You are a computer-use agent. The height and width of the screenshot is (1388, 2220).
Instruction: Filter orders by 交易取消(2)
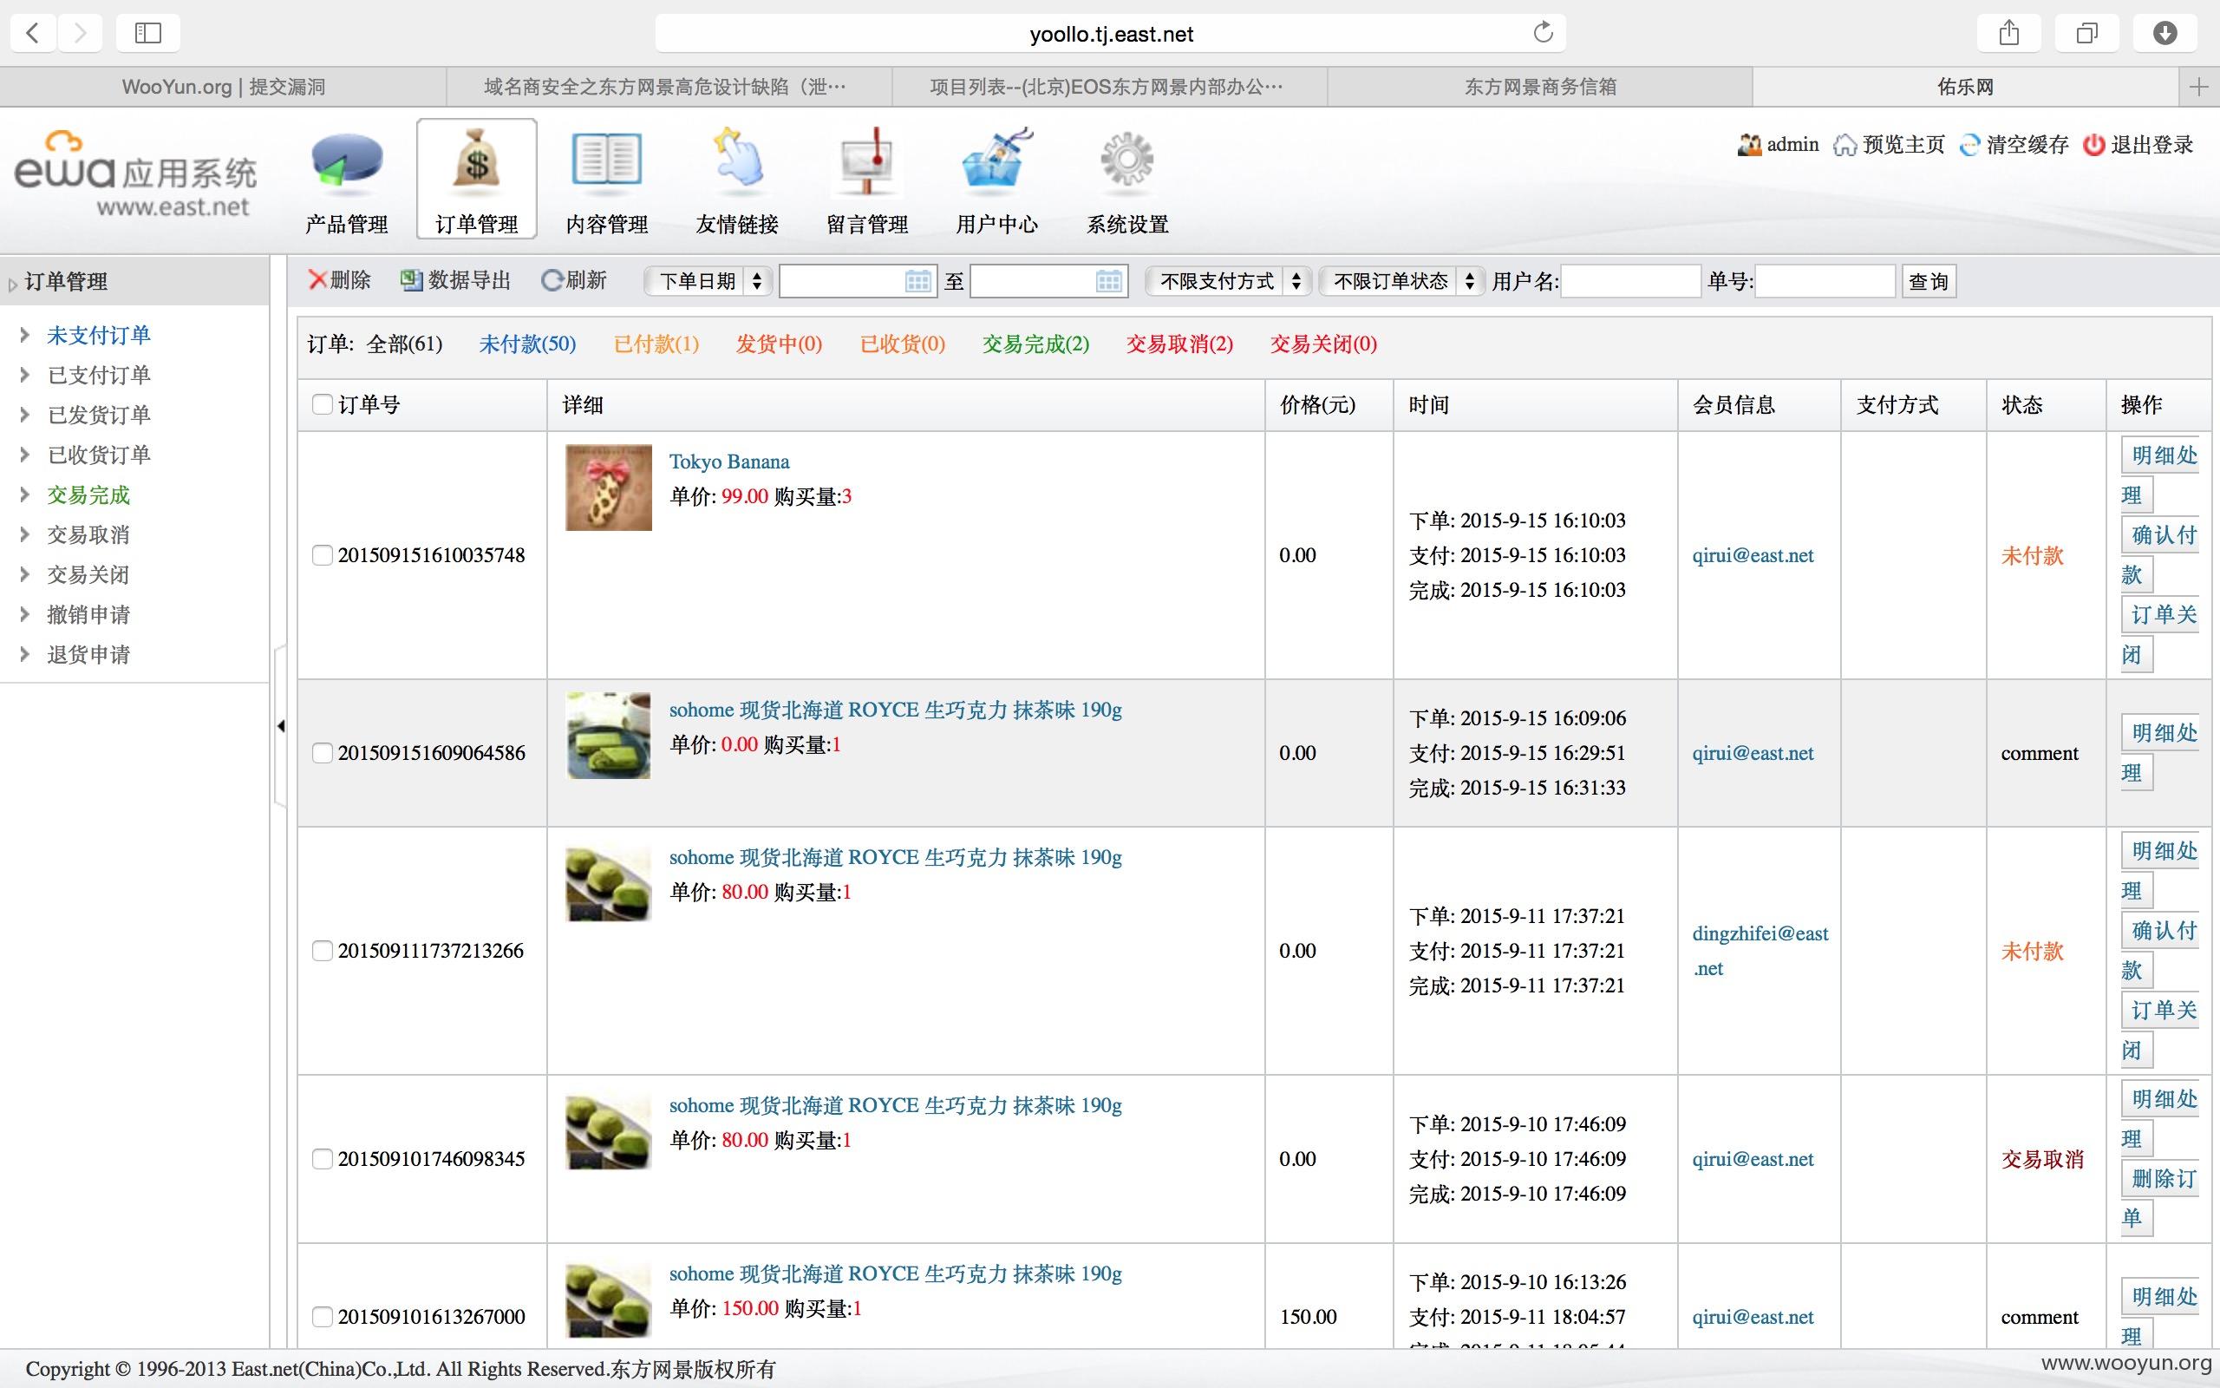pyautogui.click(x=1179, y=344)
